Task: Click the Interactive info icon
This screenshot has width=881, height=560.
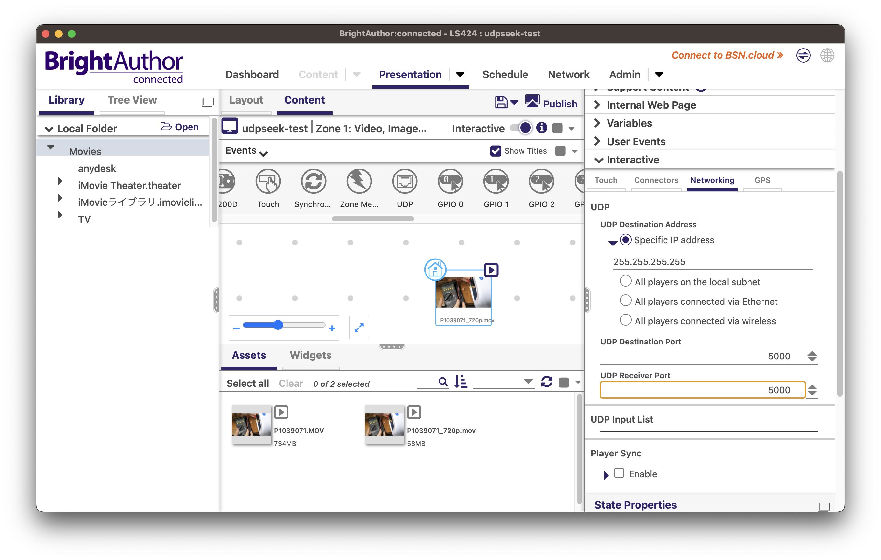Action: click(x=541, y=128)
